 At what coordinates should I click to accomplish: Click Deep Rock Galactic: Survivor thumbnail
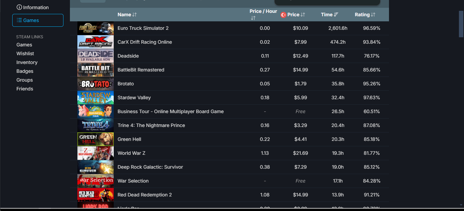point(95,167)
